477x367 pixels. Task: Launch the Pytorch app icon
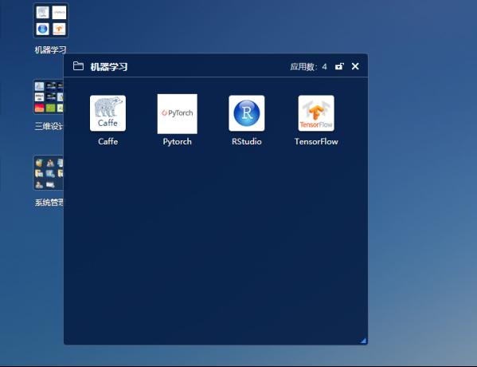pyautogui.click(x=177, y=114)
